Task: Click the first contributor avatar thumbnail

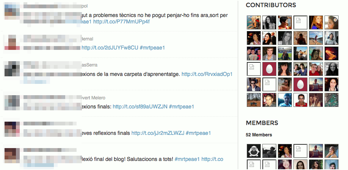Action: [x=254, y=23]
